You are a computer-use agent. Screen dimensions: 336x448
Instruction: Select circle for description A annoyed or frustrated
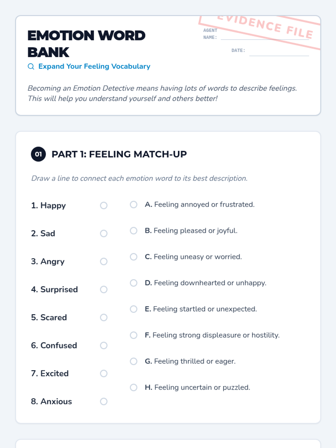click(134, 205)
